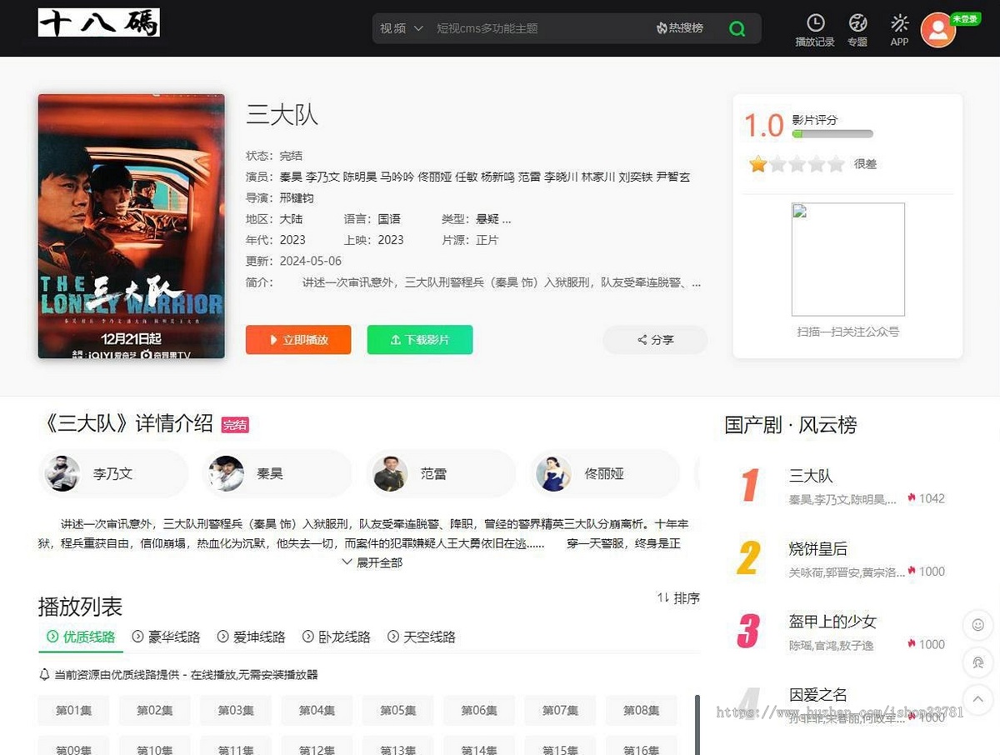Viewport: 1000px width, 755px height.
Task: Click the orange user avatar icon
Action: coord(937,31)
